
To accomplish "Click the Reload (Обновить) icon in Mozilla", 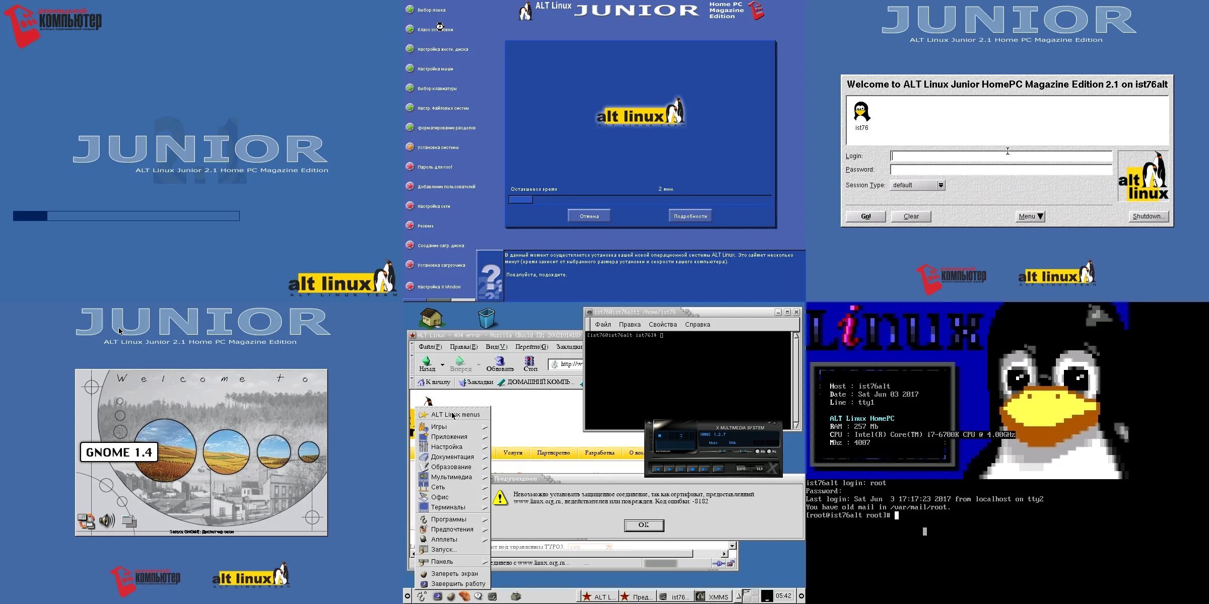I will (499, 361).
